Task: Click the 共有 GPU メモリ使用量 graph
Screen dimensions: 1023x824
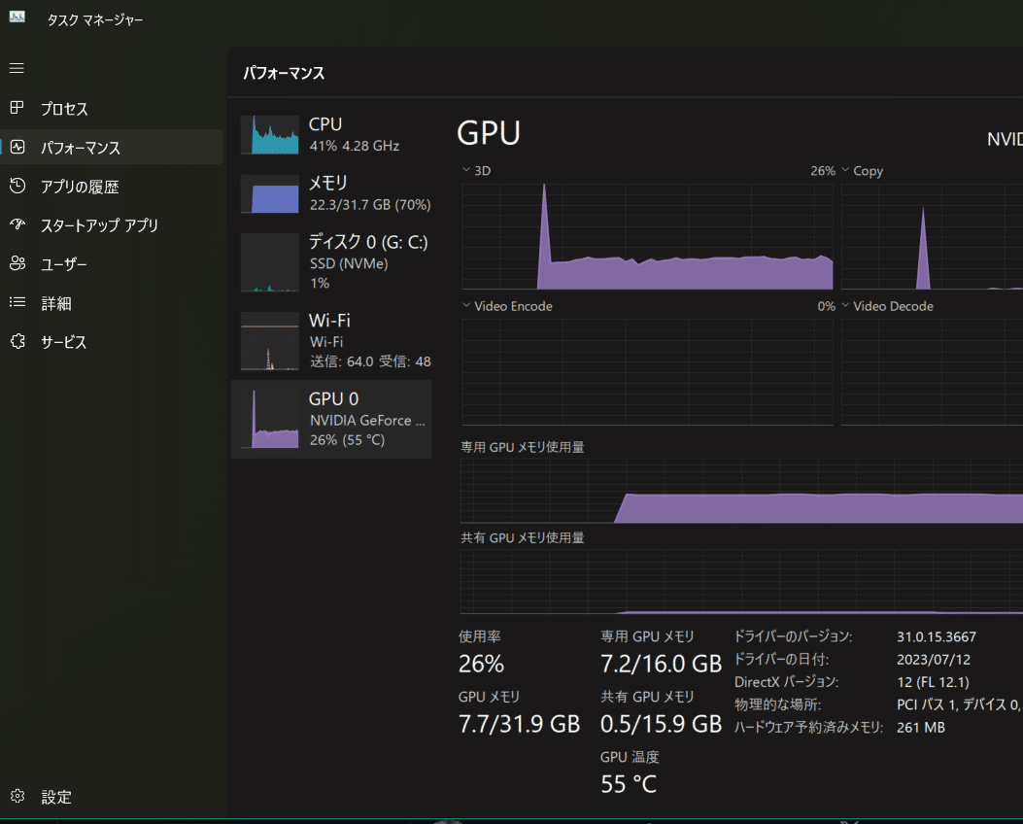Action: tap(741, 581)
